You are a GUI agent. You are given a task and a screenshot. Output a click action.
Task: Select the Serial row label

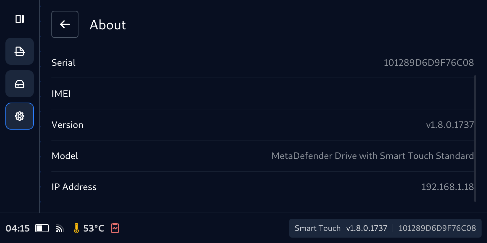(64, 63)
